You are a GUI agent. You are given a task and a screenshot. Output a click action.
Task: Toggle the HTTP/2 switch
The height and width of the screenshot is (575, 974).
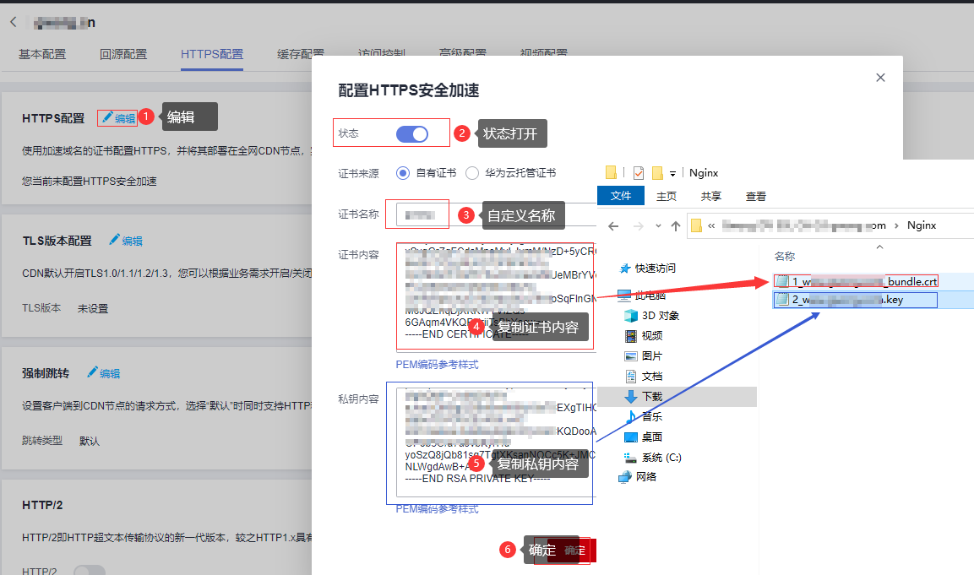point(90,571)
